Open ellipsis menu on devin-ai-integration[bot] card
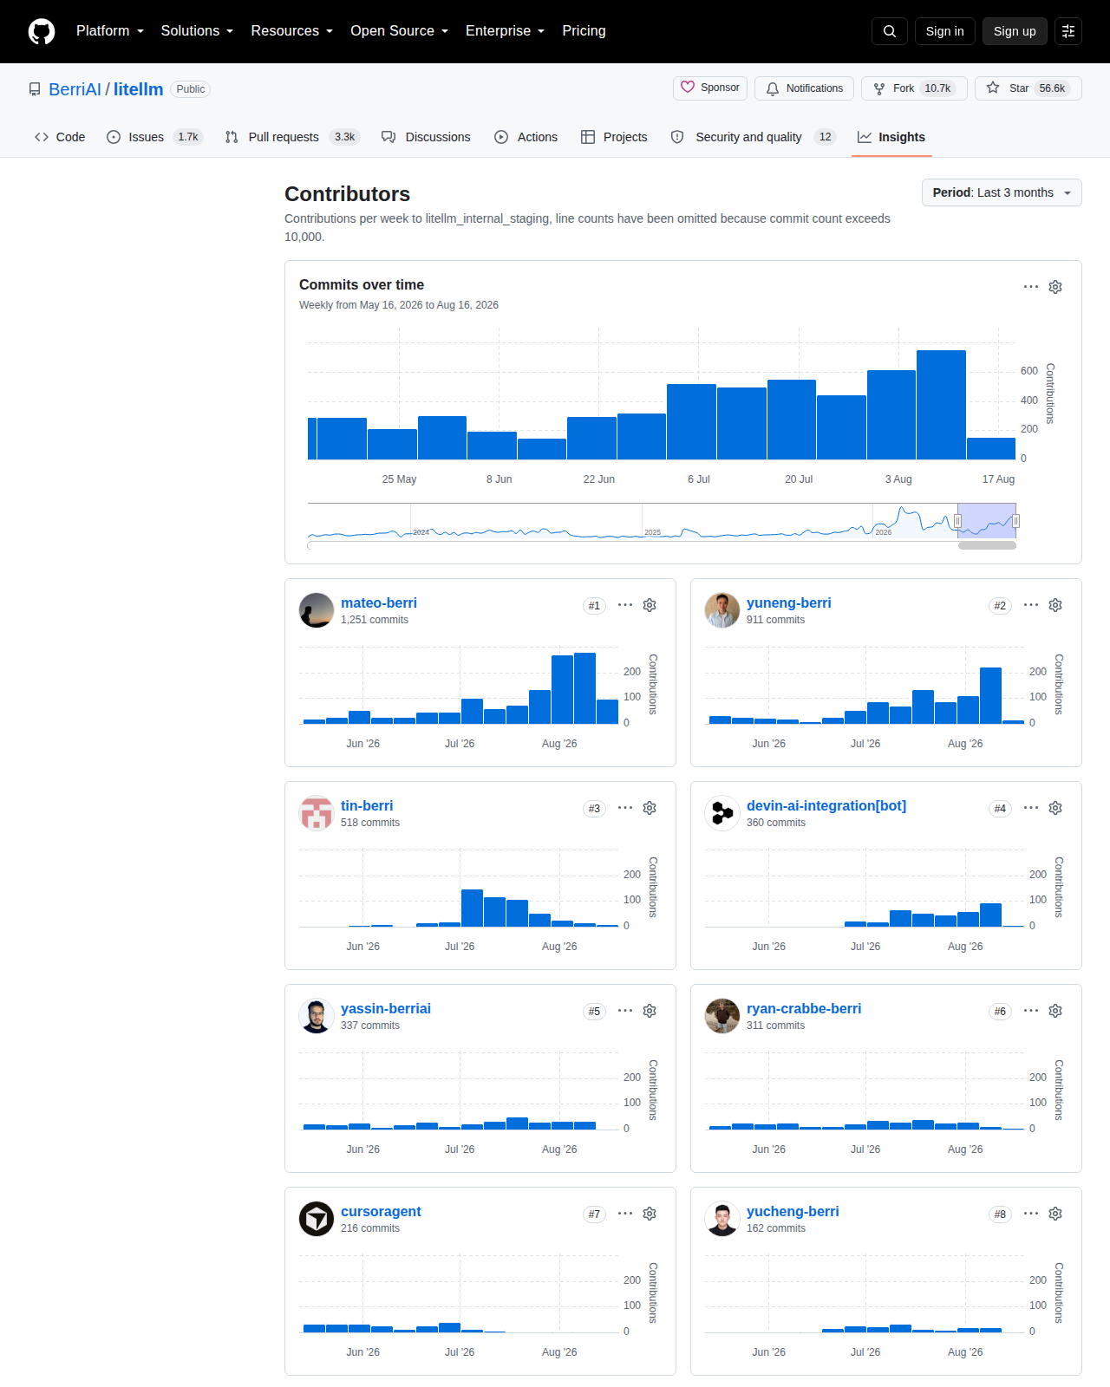 pyautogui.click(x=1031, y=808)
